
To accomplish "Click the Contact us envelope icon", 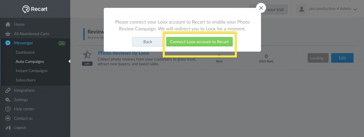I will 8,118.
